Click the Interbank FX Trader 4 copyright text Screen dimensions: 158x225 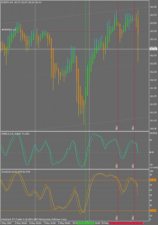[34, 219]
